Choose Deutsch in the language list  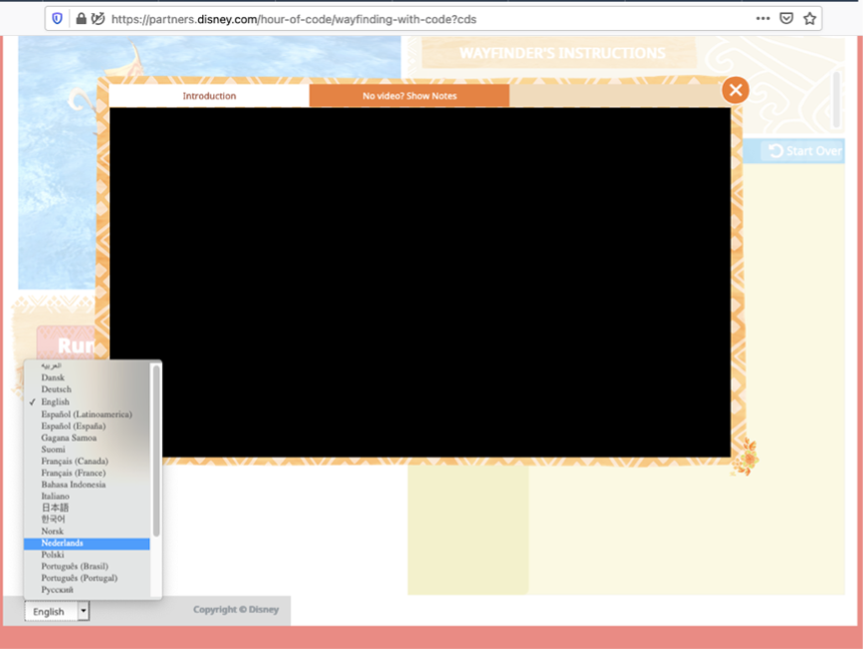point(87,389)
